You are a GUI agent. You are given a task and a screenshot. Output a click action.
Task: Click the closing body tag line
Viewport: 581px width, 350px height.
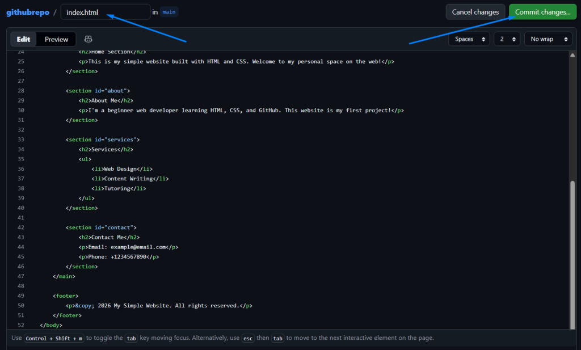51,325
